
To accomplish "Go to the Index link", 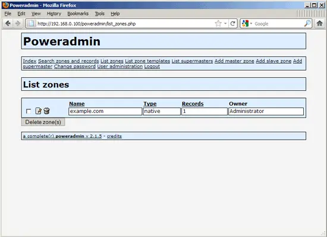I will click(30, 61).
